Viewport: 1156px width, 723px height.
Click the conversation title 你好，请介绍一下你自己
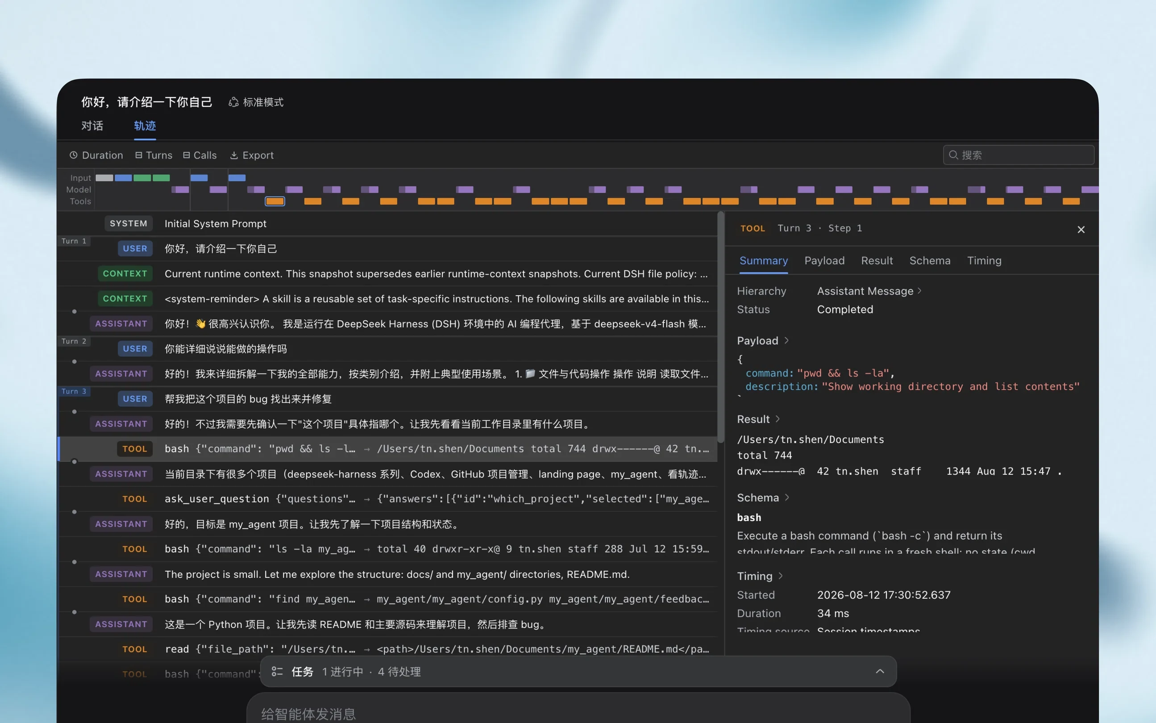click(147, 102)
